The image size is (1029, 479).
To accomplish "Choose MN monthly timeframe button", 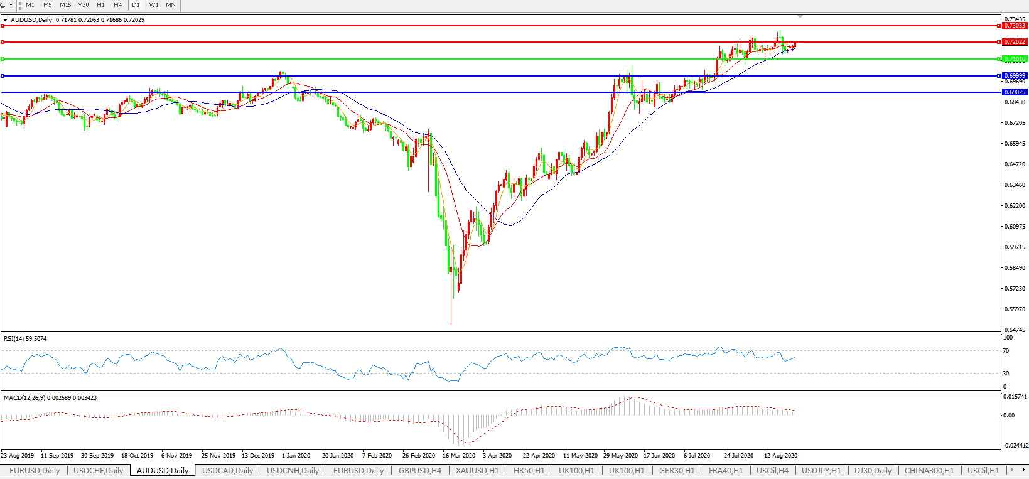I will (171, 5).
